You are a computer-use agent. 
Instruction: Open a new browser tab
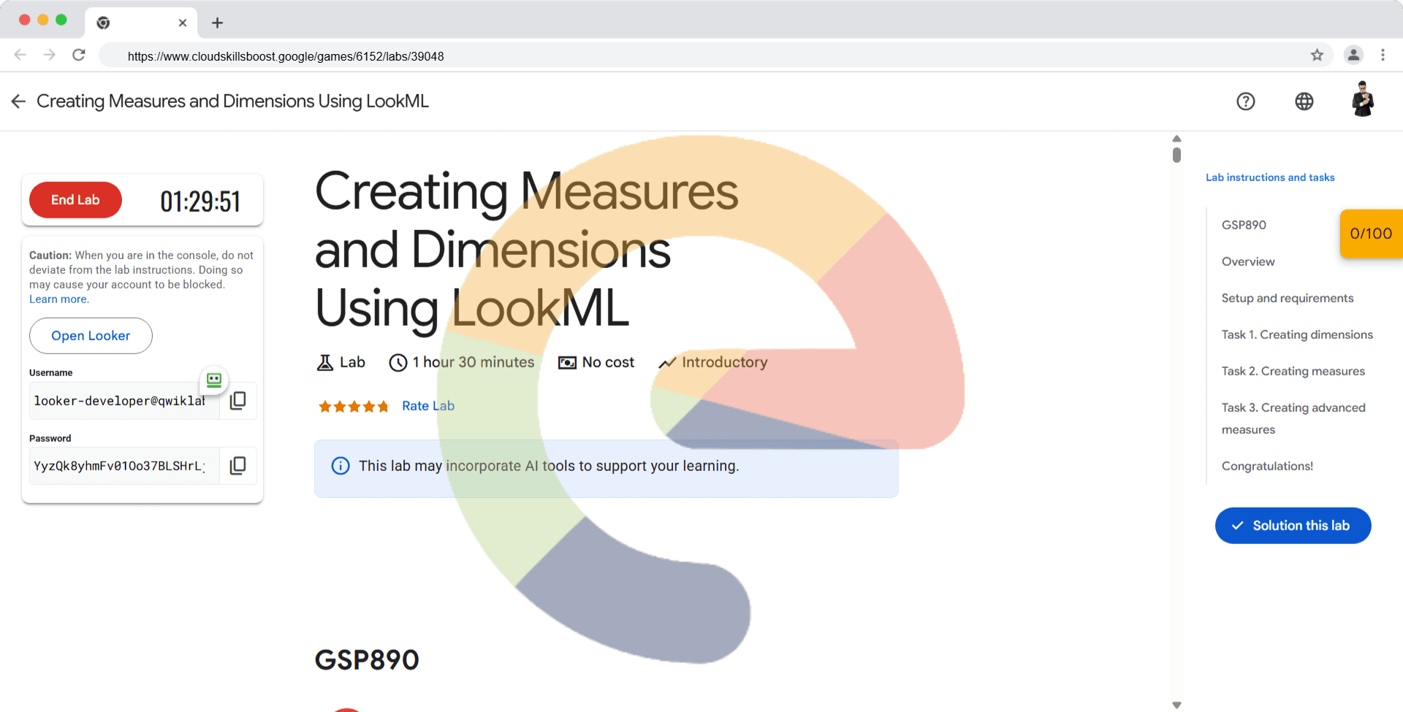[x=217, y=23]
